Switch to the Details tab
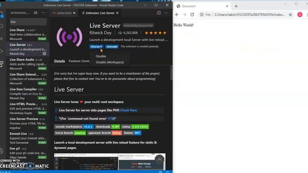Image resolution: width=308 pixels, height=173 pixels. [60, 61]
